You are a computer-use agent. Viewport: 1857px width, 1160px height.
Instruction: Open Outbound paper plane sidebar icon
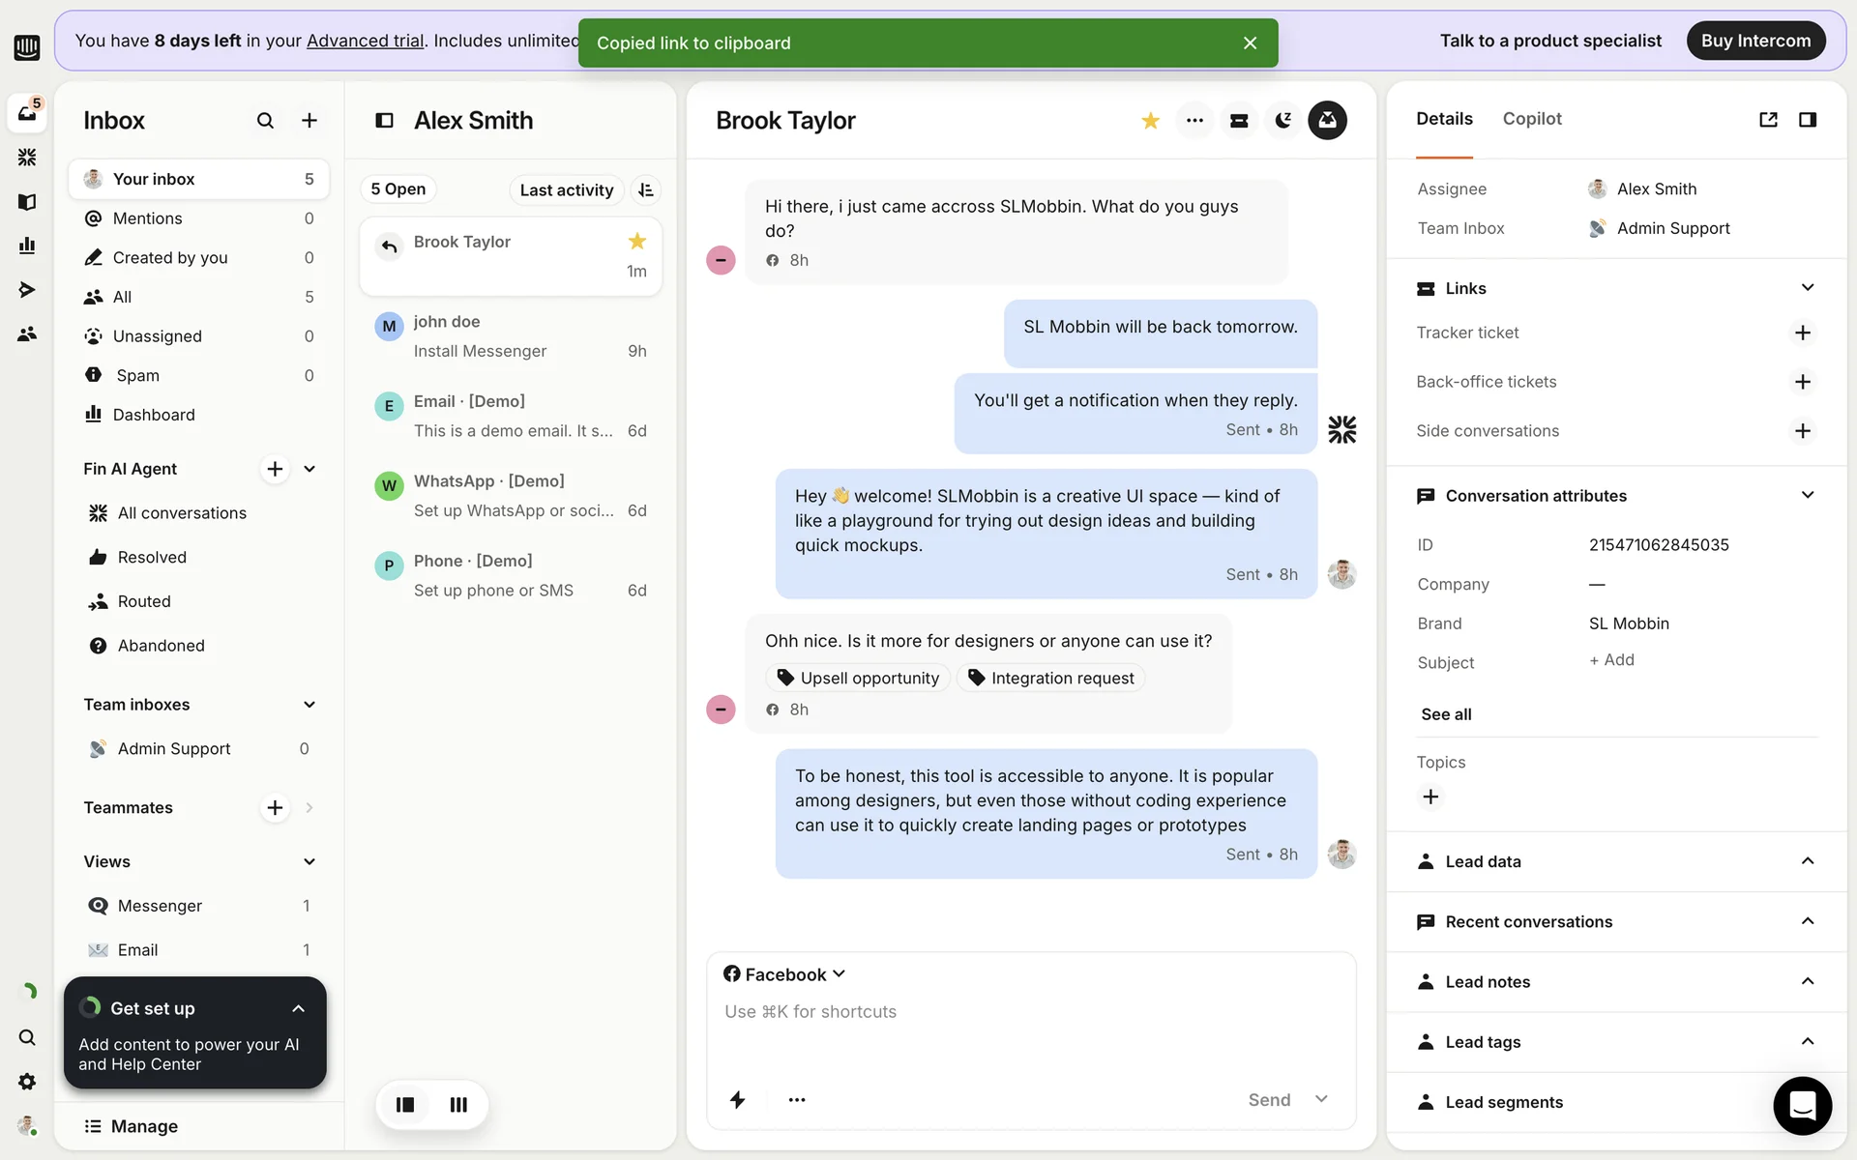(x=27, y=289)
